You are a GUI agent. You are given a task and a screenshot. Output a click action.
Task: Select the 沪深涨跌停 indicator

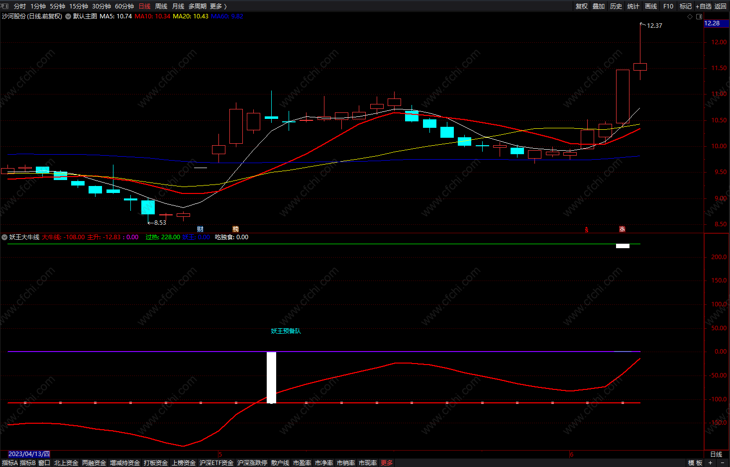click(x=252, y=463)
